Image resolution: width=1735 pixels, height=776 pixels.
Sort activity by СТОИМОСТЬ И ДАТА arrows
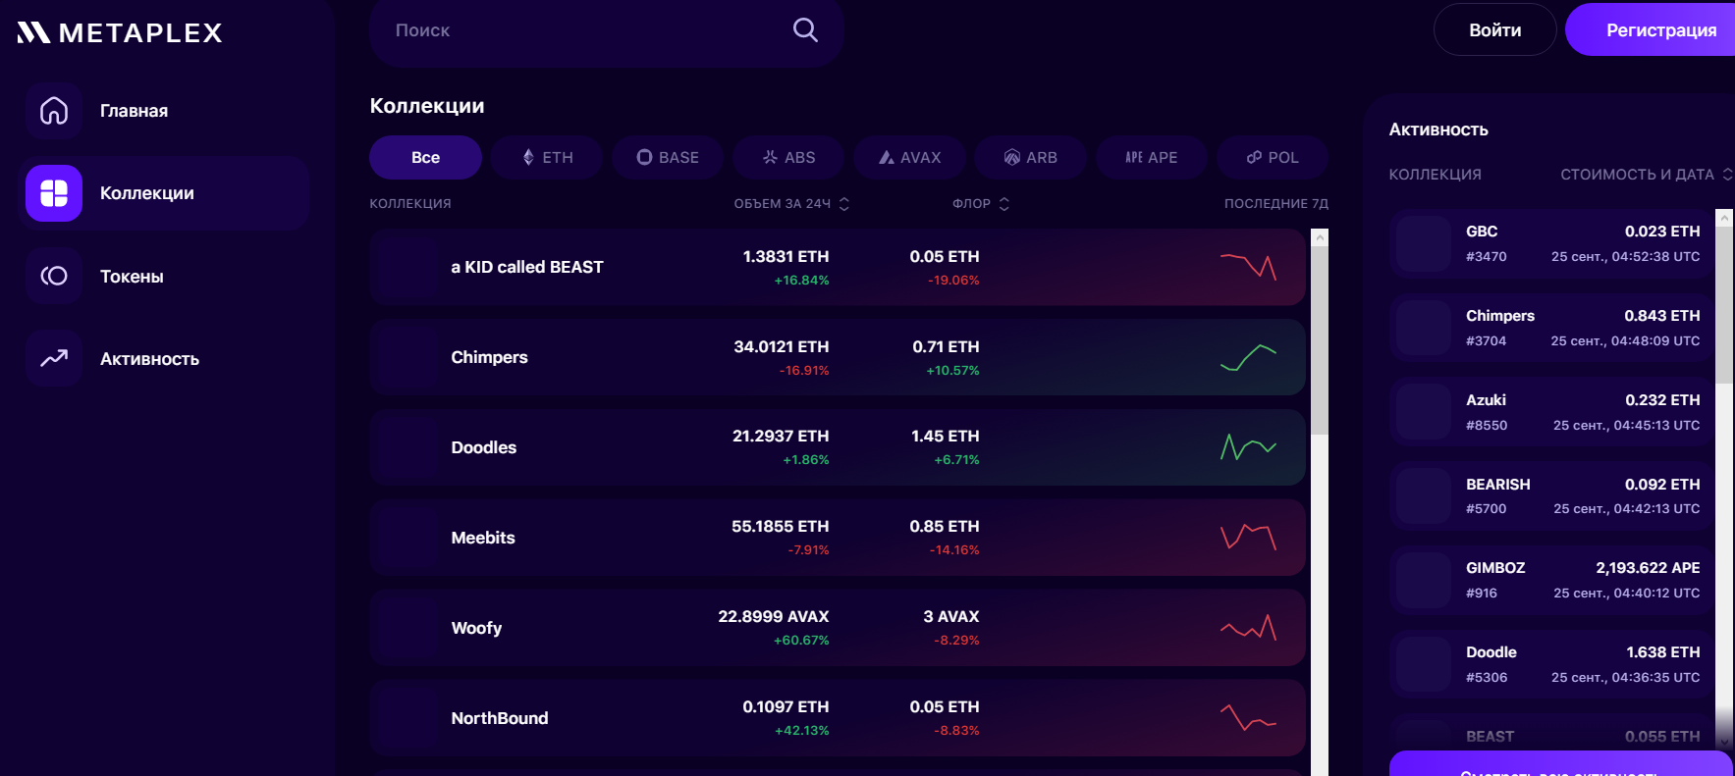click(1727, 175)
